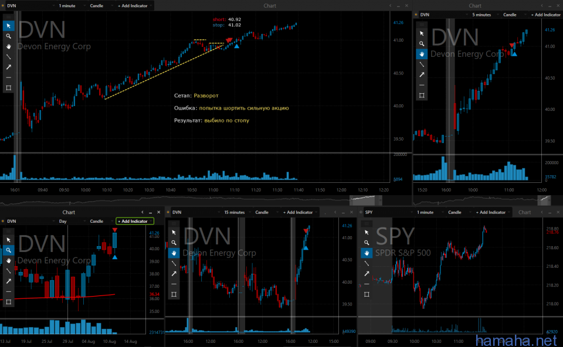Viewport: 563px width, 347px height.
Task: Select the pointer tool in the DVN 1 minute chart
Action: (x=9, y=26)
